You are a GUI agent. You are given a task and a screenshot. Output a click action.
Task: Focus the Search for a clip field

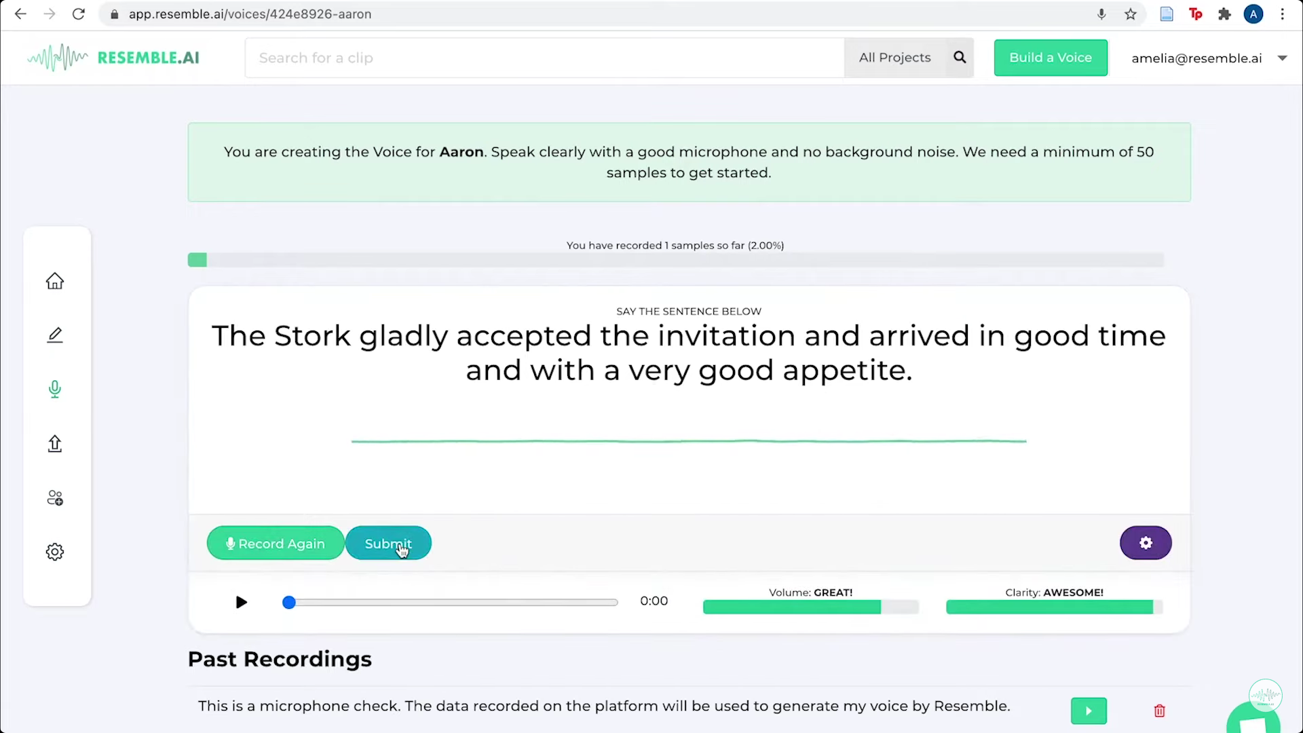(x=544, y=58)
